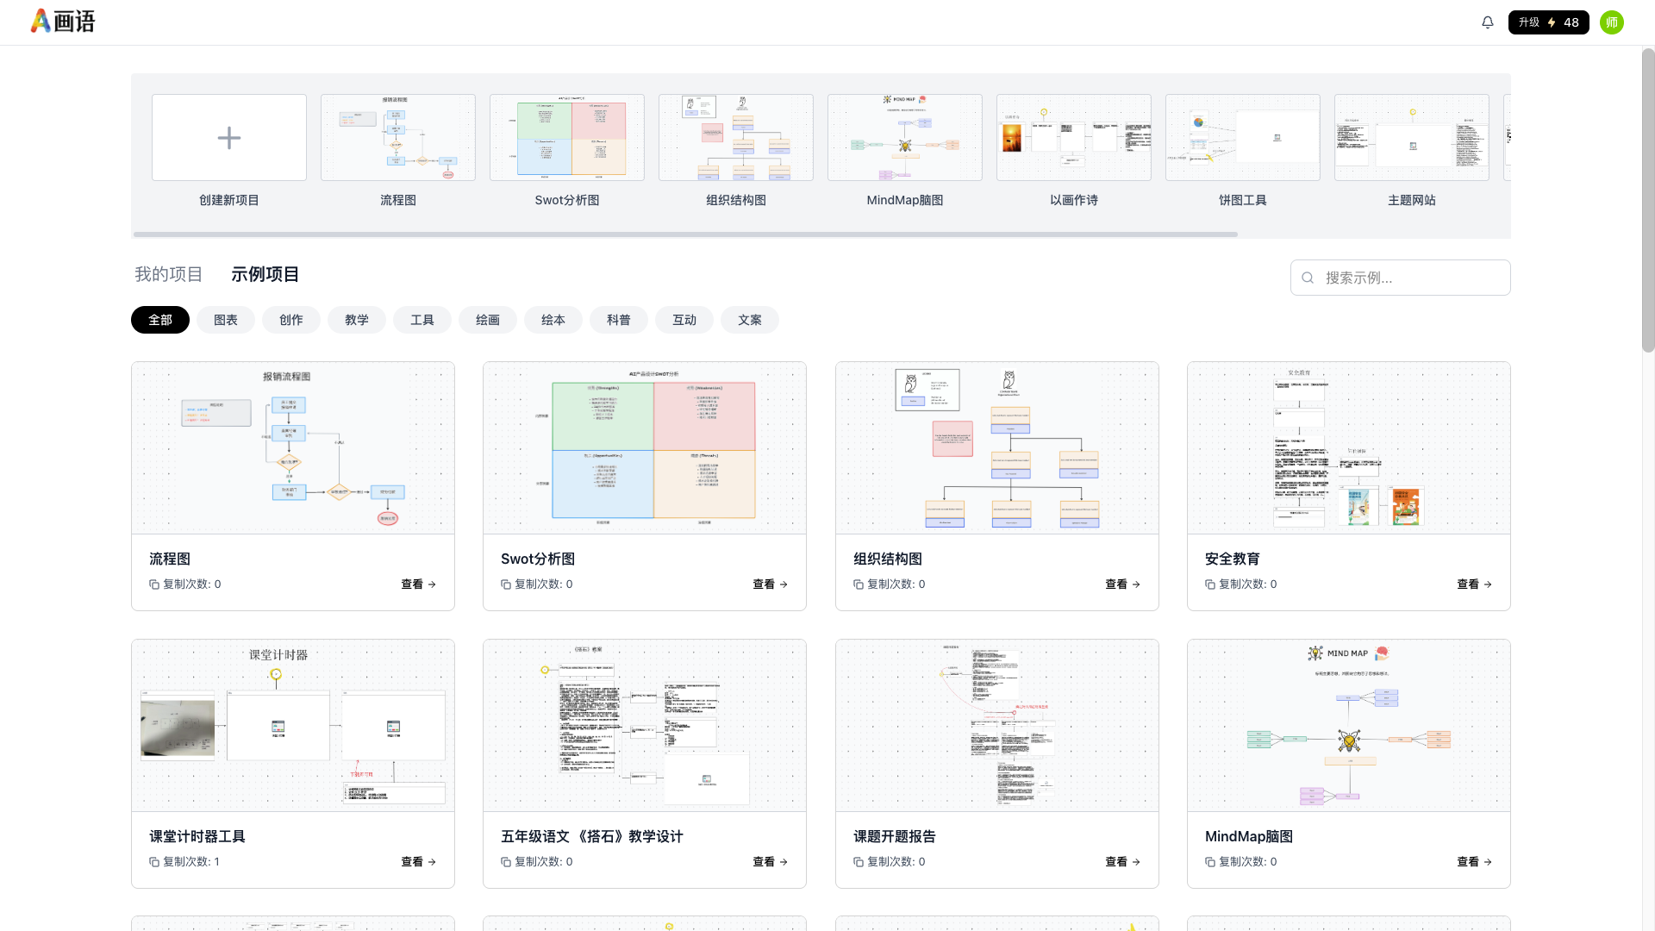Click the 画语 logo in header
This screenshot has width=1655, height=931.
click(x=63, y=22)
